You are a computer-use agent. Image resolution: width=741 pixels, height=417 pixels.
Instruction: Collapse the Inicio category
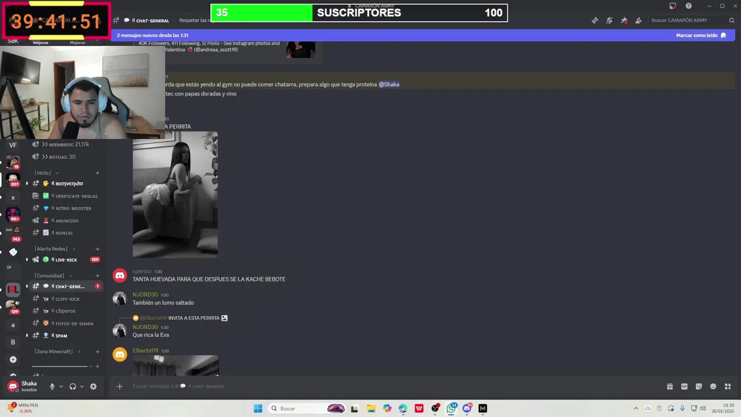pyautogui.click(x=46, y=173)
